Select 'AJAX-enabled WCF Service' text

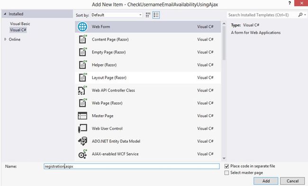[115, 154]
